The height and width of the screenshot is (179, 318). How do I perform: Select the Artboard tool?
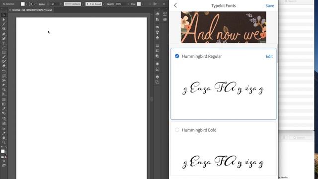3,129
